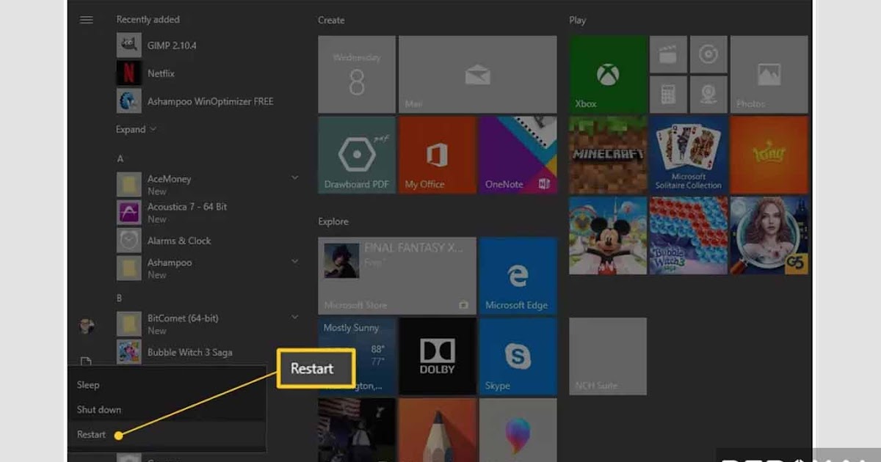Open the Final Fantasy Microsoft Store tile
Image resolution: width=881 pixels, height=462 pixels.
[x=397, y=276]
